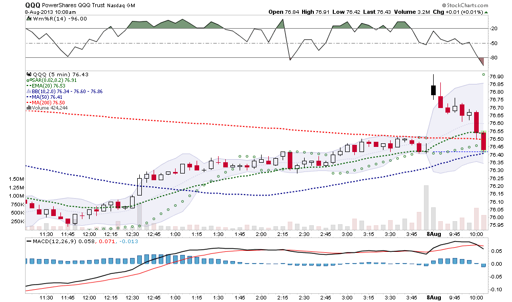Click the 8Aug date label under price panel
512x302 pixels.
pos(434,234)
